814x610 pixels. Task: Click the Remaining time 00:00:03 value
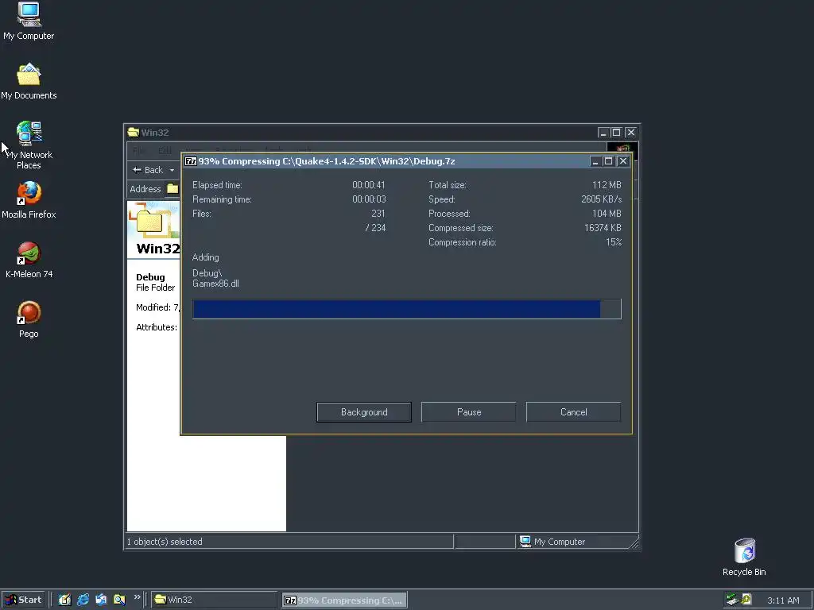pyautogui.click(x=369, y=199)
